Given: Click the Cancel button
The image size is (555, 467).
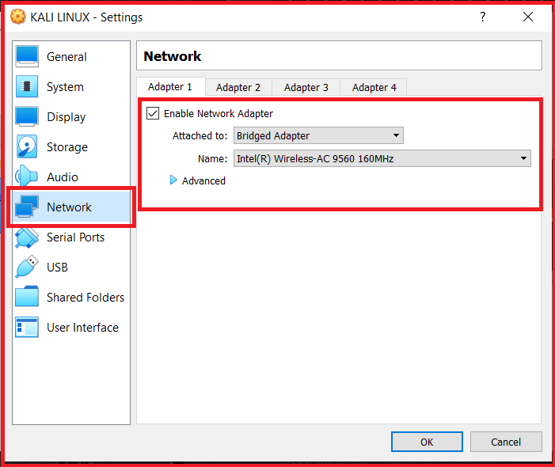Looking at the screenshot, I should (506, 442).
